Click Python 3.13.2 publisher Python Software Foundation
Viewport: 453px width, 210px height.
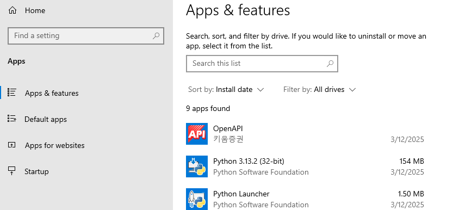pyautogui.click(x=261, y=172)
